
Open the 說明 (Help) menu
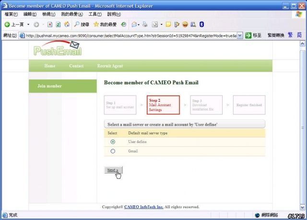point(114,14)
